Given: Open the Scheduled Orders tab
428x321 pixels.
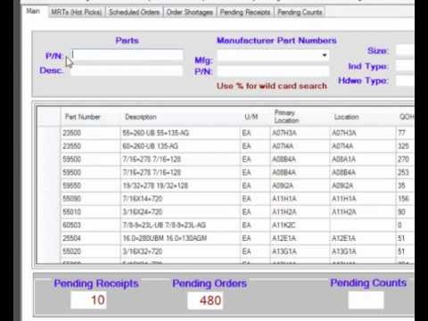Looking at the screenshot, I should pyautogui.click(x=134, y=12).
